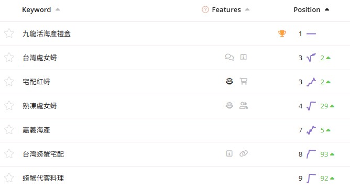Click the info box icon for 台灣螃蟹宅配
Image resolution: width=350 pixels, height=189 pixels.
tap(229, 153)
